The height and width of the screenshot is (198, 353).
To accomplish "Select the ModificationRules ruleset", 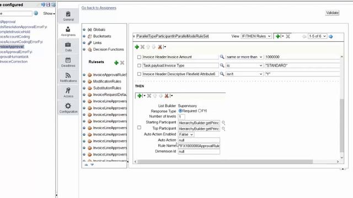I will pyautogui.click(x=107, y=81).
